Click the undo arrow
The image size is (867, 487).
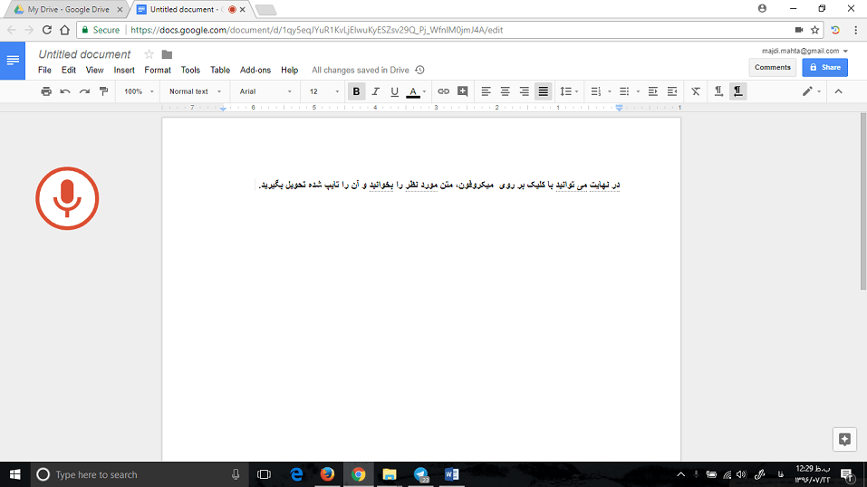pyautogui.click(x=65, y=91)
